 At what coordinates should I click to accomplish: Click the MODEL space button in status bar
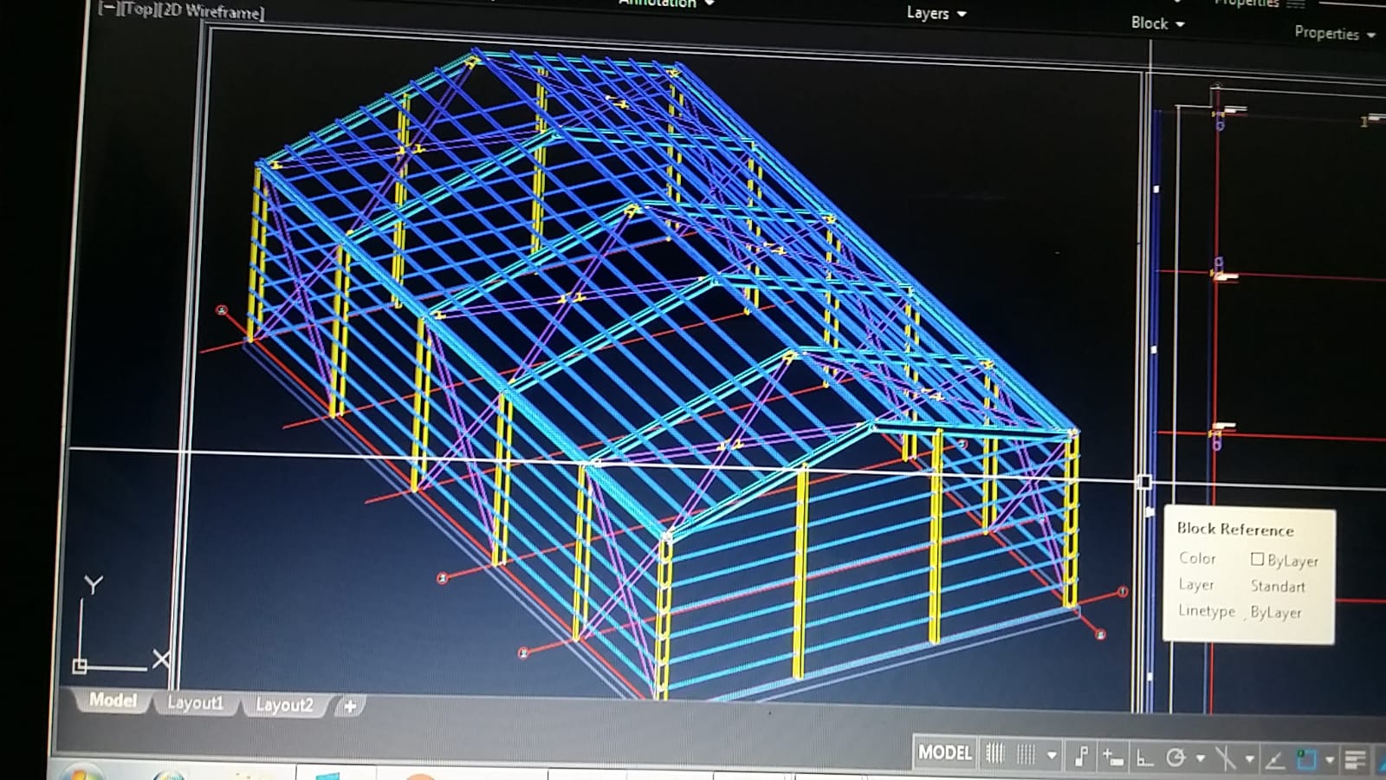tap(945, 752)
